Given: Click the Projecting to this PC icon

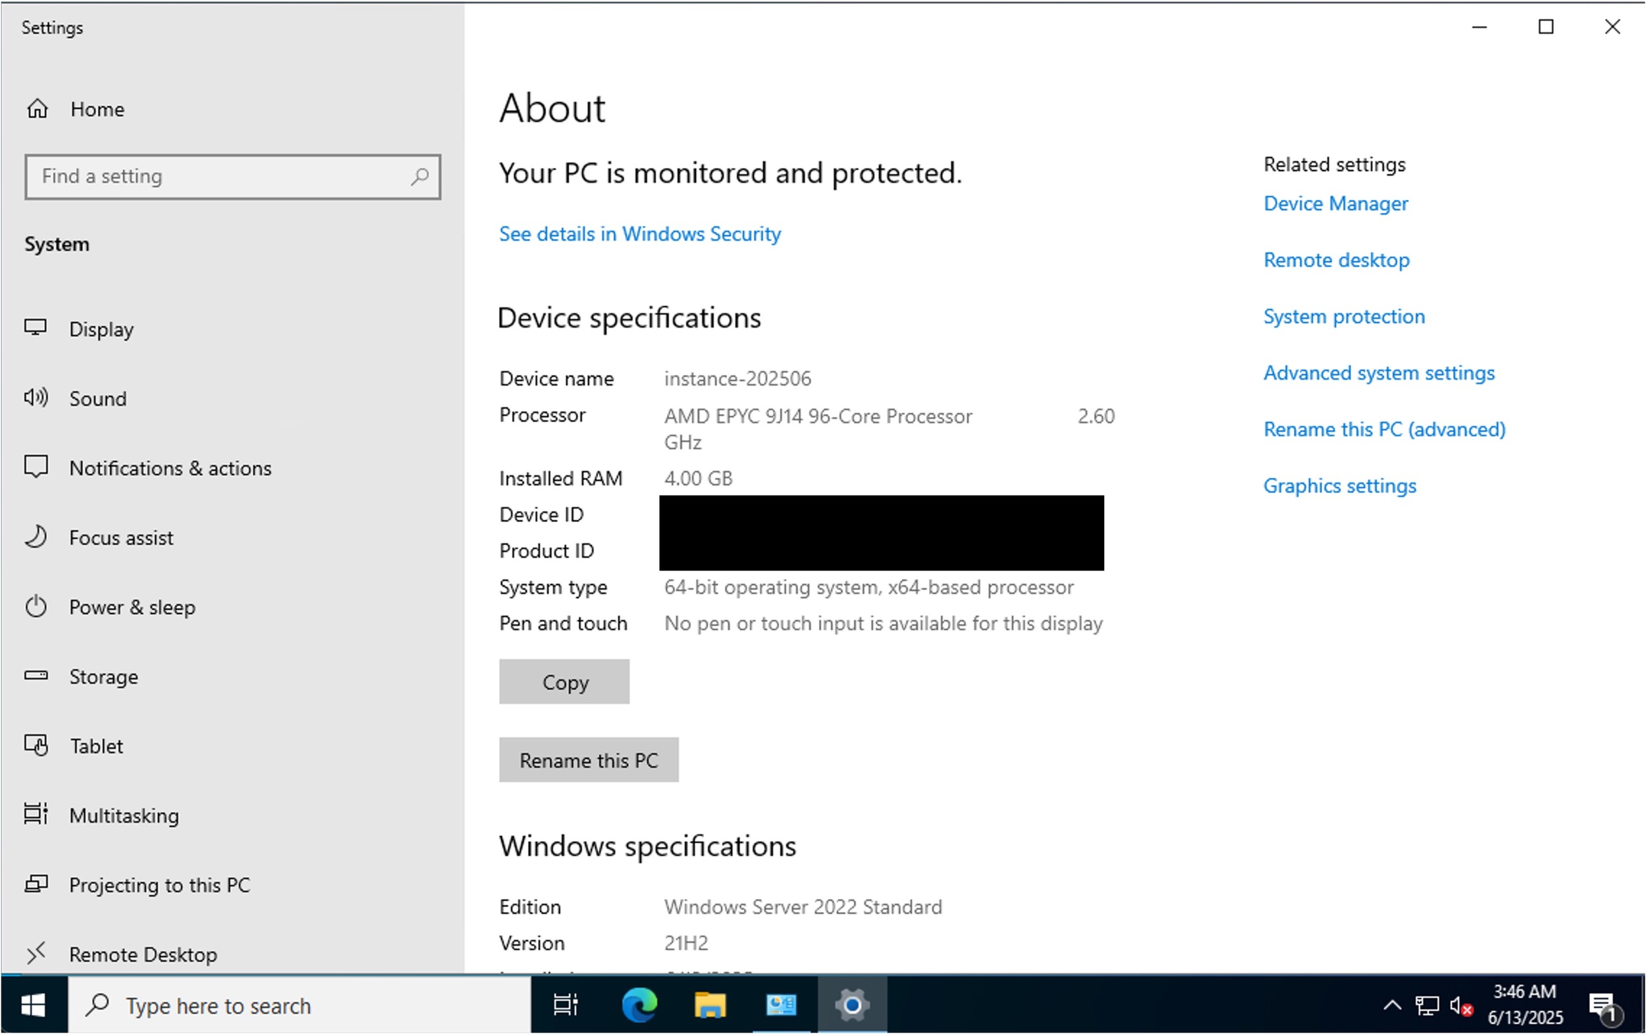Looking at the screenshot, I should click(x=36, y=884).
